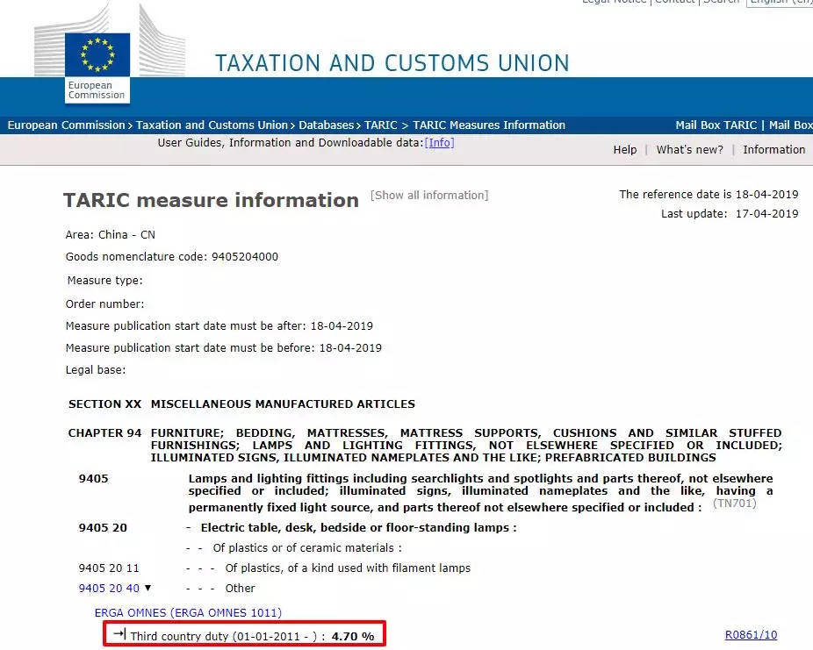
Task: Expand the arrow beside 9405 20 40
Action: (x=147, y=588)
